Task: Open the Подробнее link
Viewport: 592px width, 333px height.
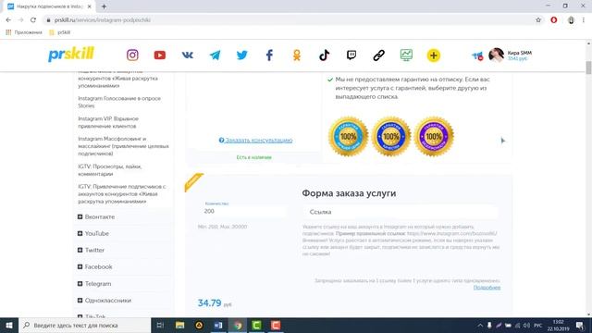Action: pyautogui.click(x=487, y=288)
